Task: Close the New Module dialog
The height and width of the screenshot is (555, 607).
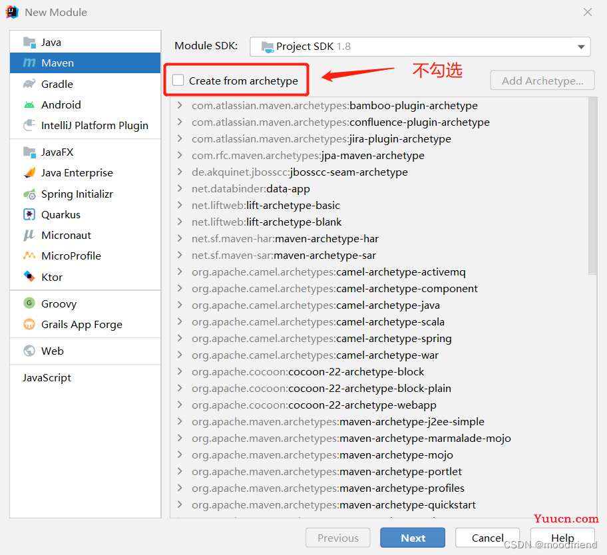Action: (588, 12)
